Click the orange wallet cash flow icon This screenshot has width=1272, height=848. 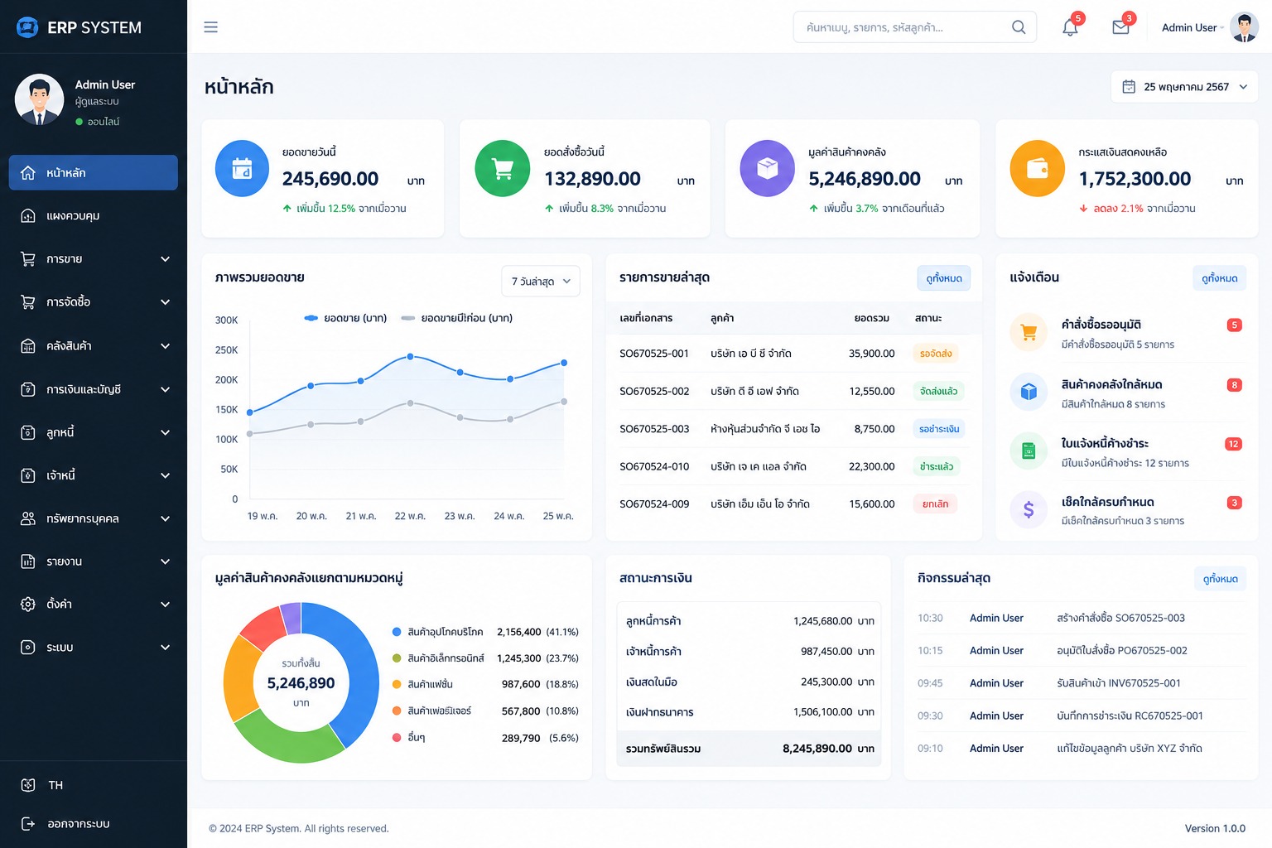[1038, 169]
